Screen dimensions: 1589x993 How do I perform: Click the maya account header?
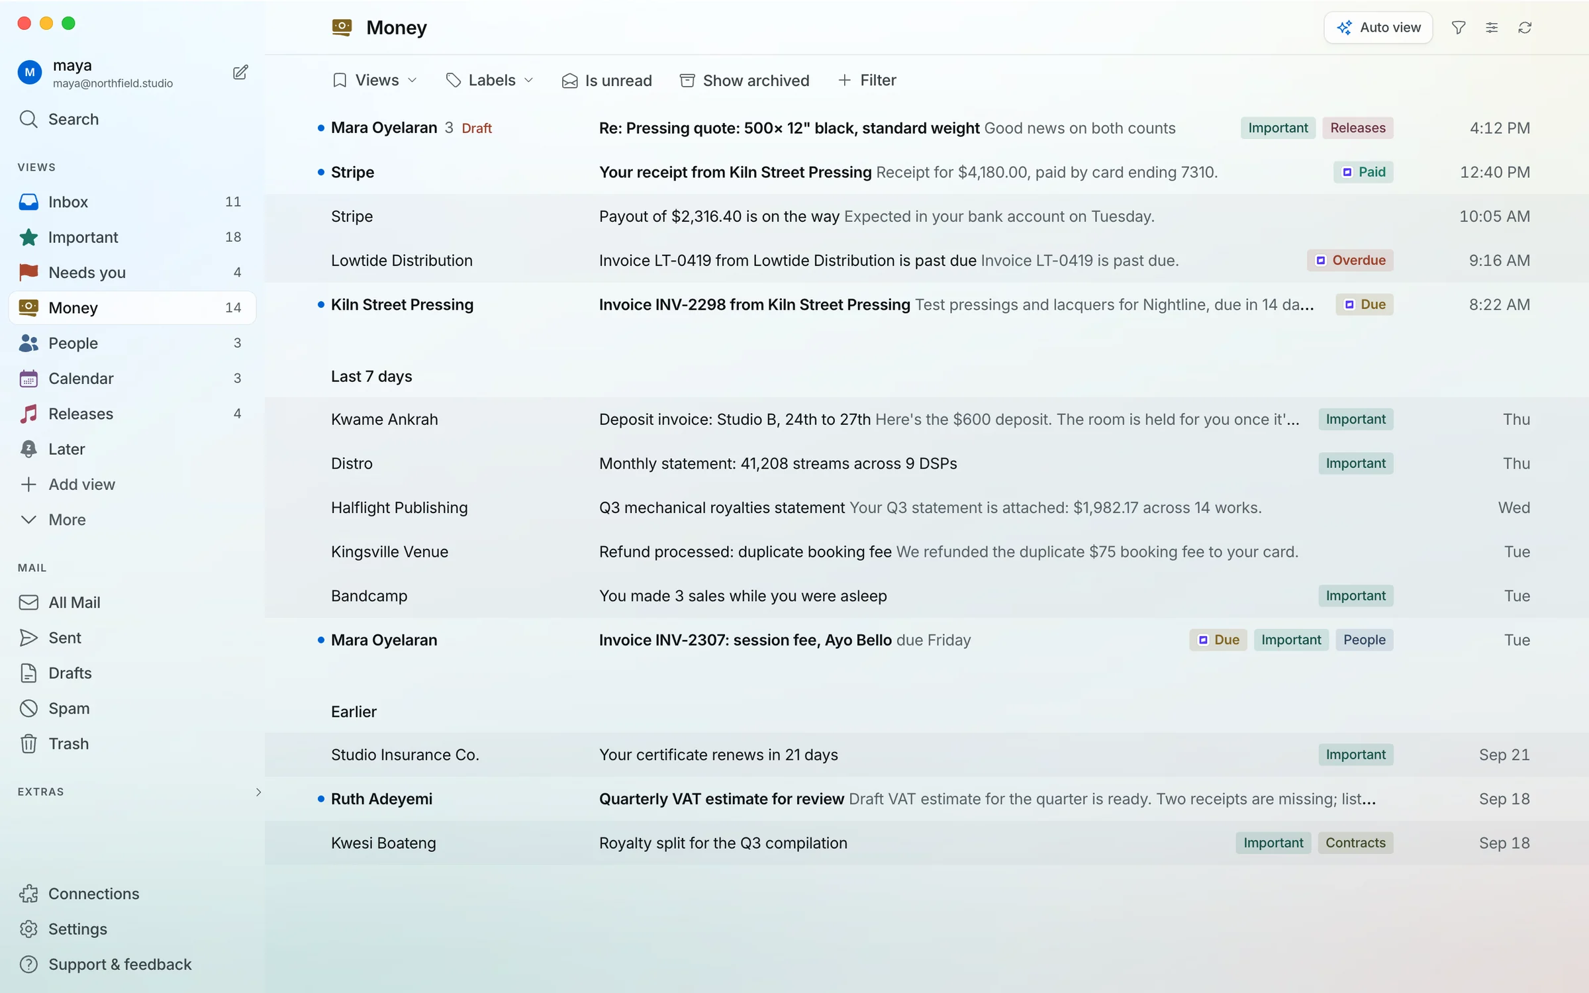[96, 73]
